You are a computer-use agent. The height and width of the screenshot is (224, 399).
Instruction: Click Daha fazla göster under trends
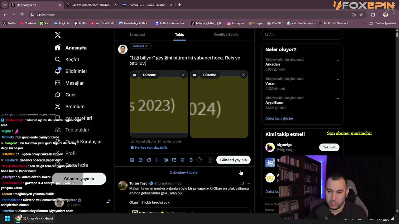(279, 119)
